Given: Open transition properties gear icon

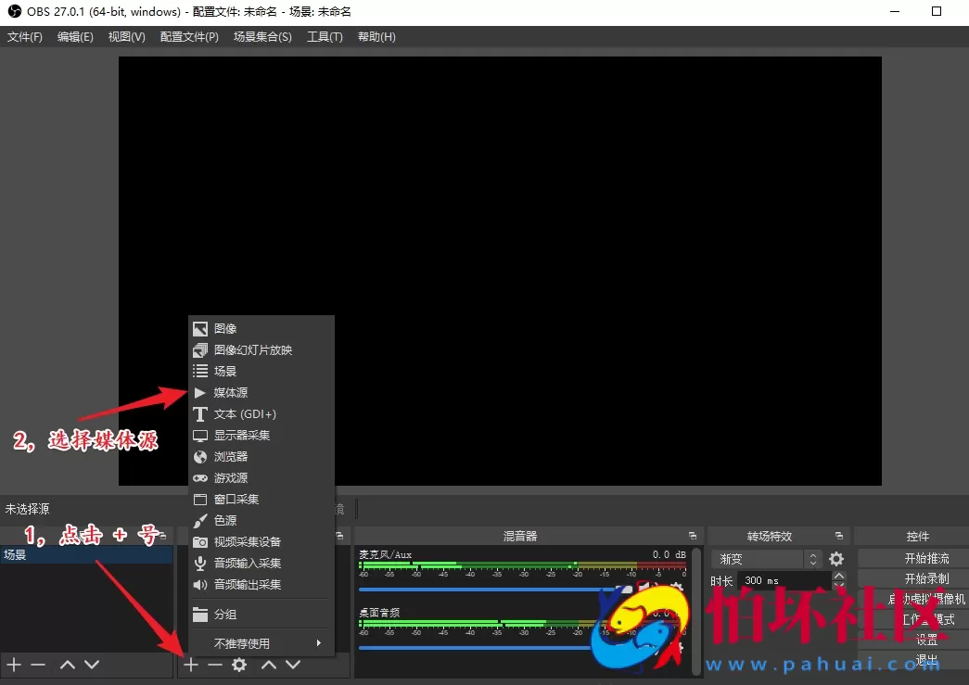Looking at the screenshot, I should click(x=836, y=559).
